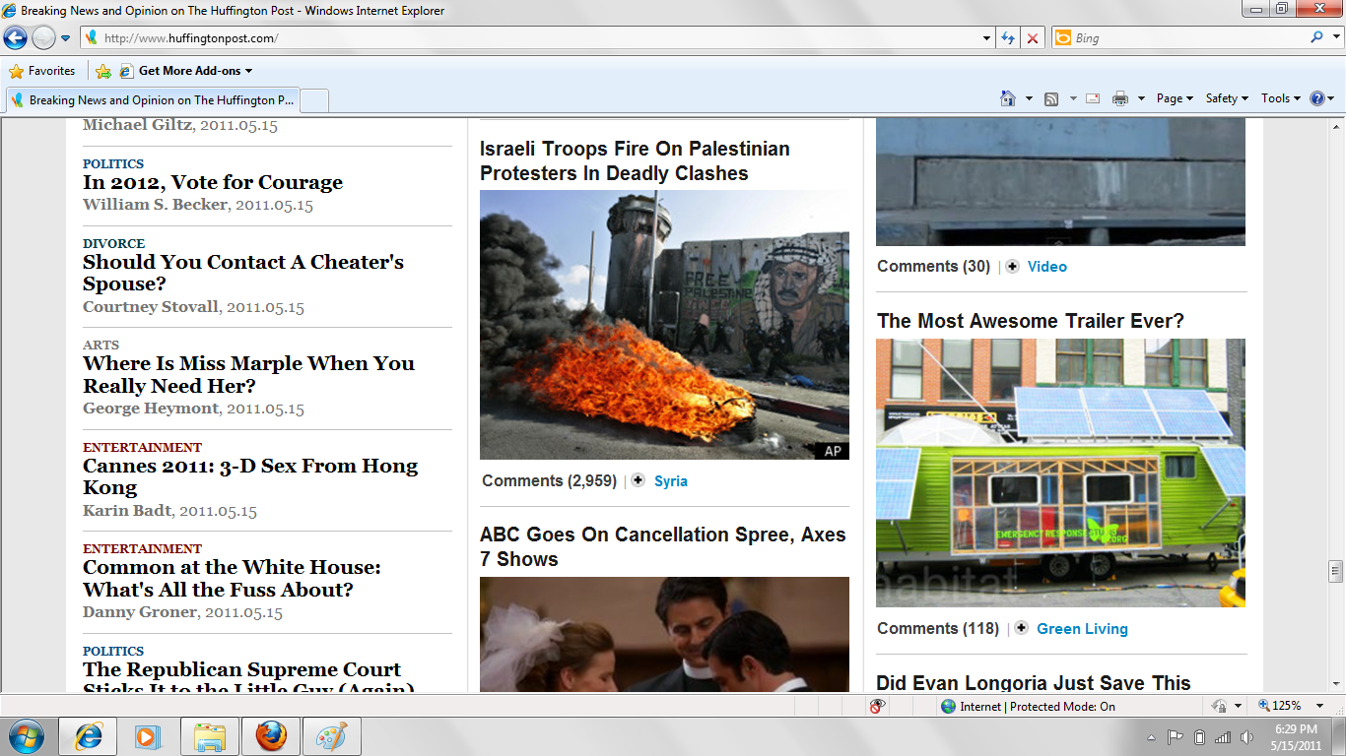Click the DIVORCE category label
1346x756 pixels.
coord(113,243)
